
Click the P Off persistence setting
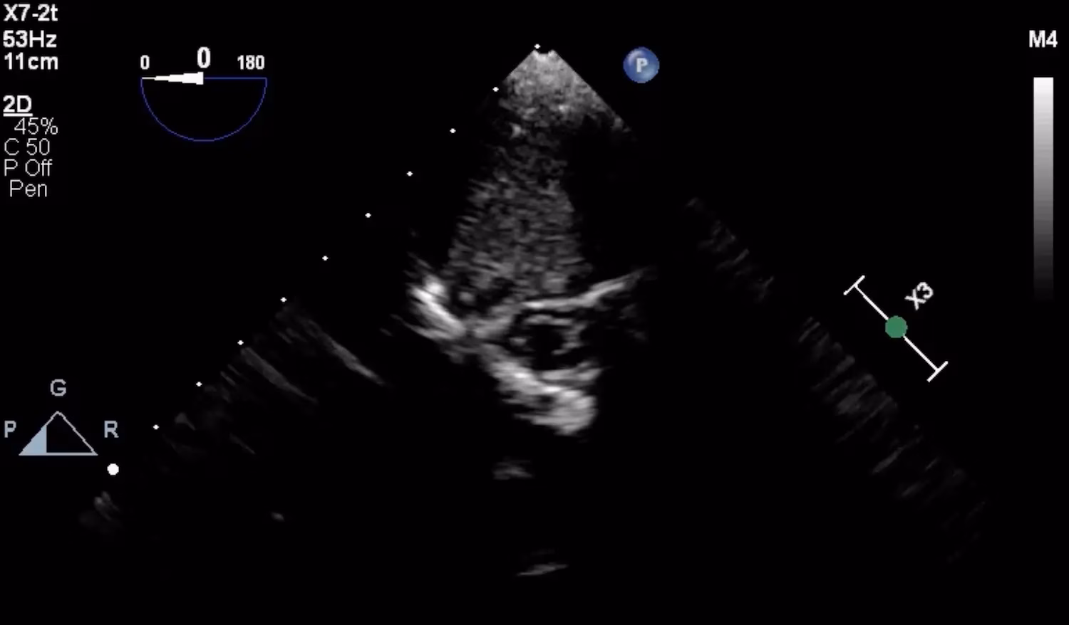click(28, 168)
